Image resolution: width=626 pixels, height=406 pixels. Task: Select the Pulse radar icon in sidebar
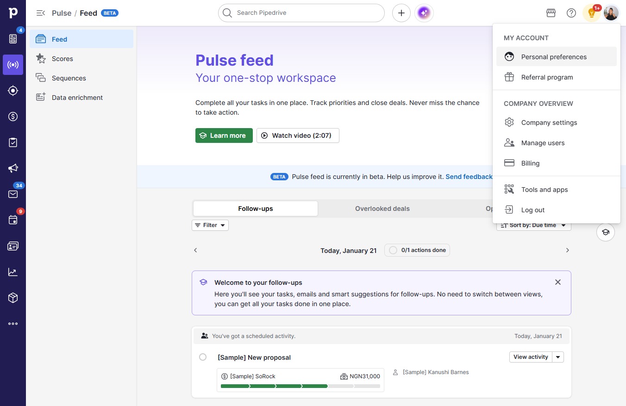pyautogui.click(x=13, y=65)
